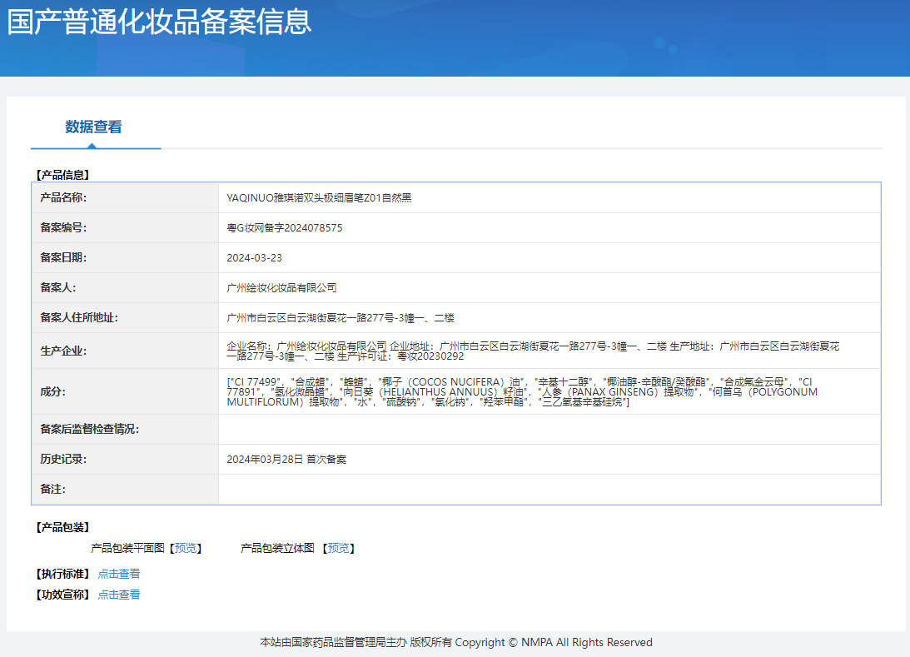
Task: Click the 产品包装立体图 label
Action: coord(277,549)
